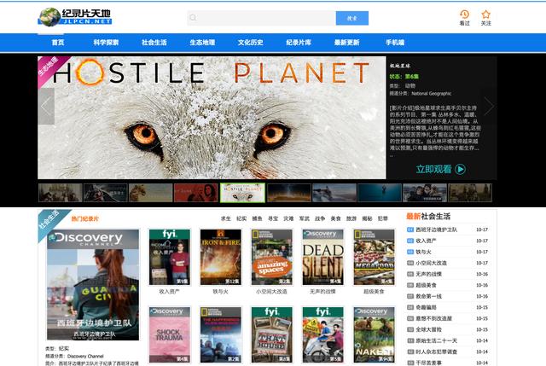Open 纪录片库 navigation tab
Image resolution: width=546 pixels, height=366 pixels.
click(299, 43)
